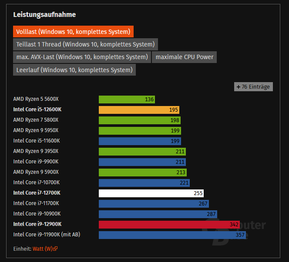Click the orange bar showing 195

point(139,110)
